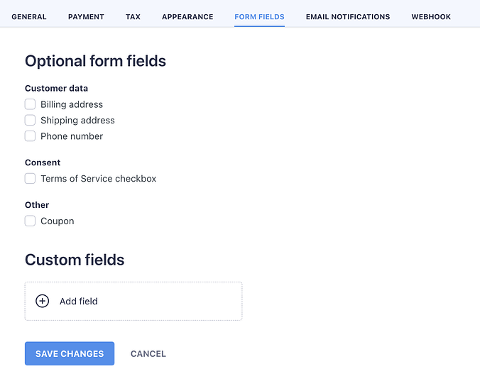Click the 'Terms of Service checkbox' label text

[98, 179]
